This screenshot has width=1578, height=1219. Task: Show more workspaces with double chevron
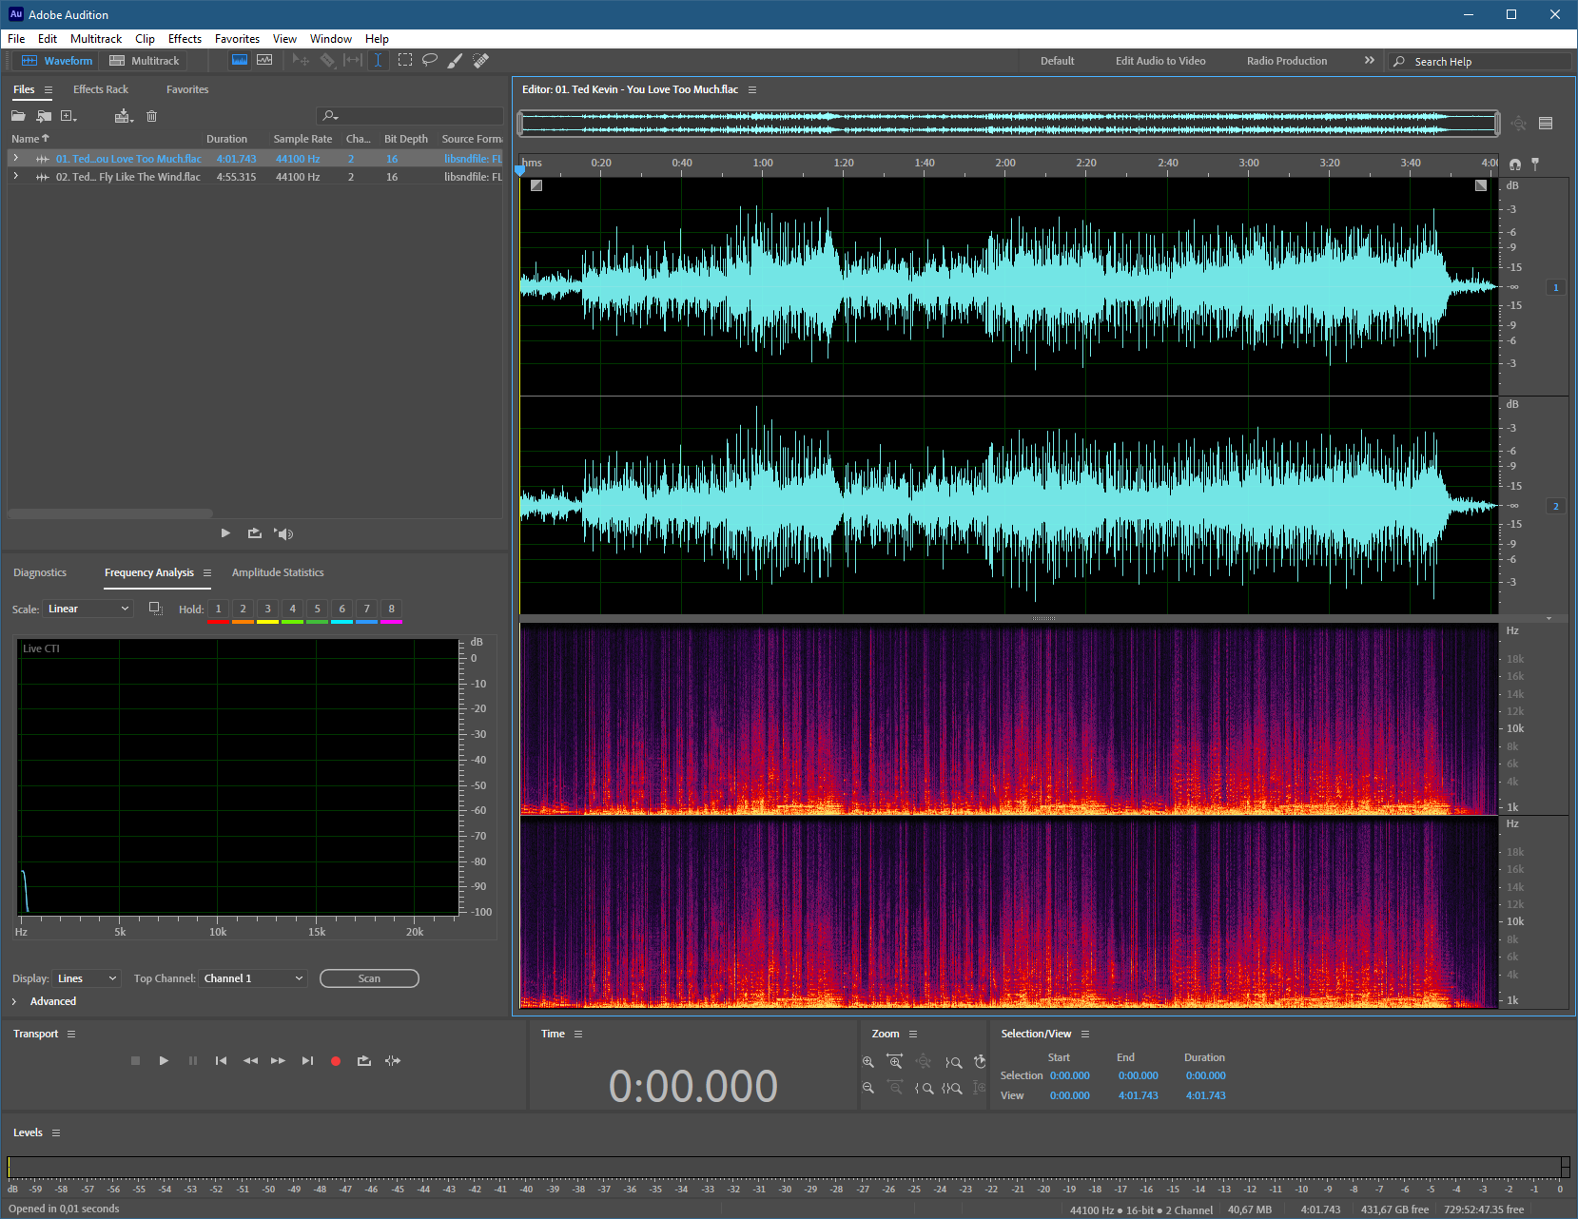1370,60
